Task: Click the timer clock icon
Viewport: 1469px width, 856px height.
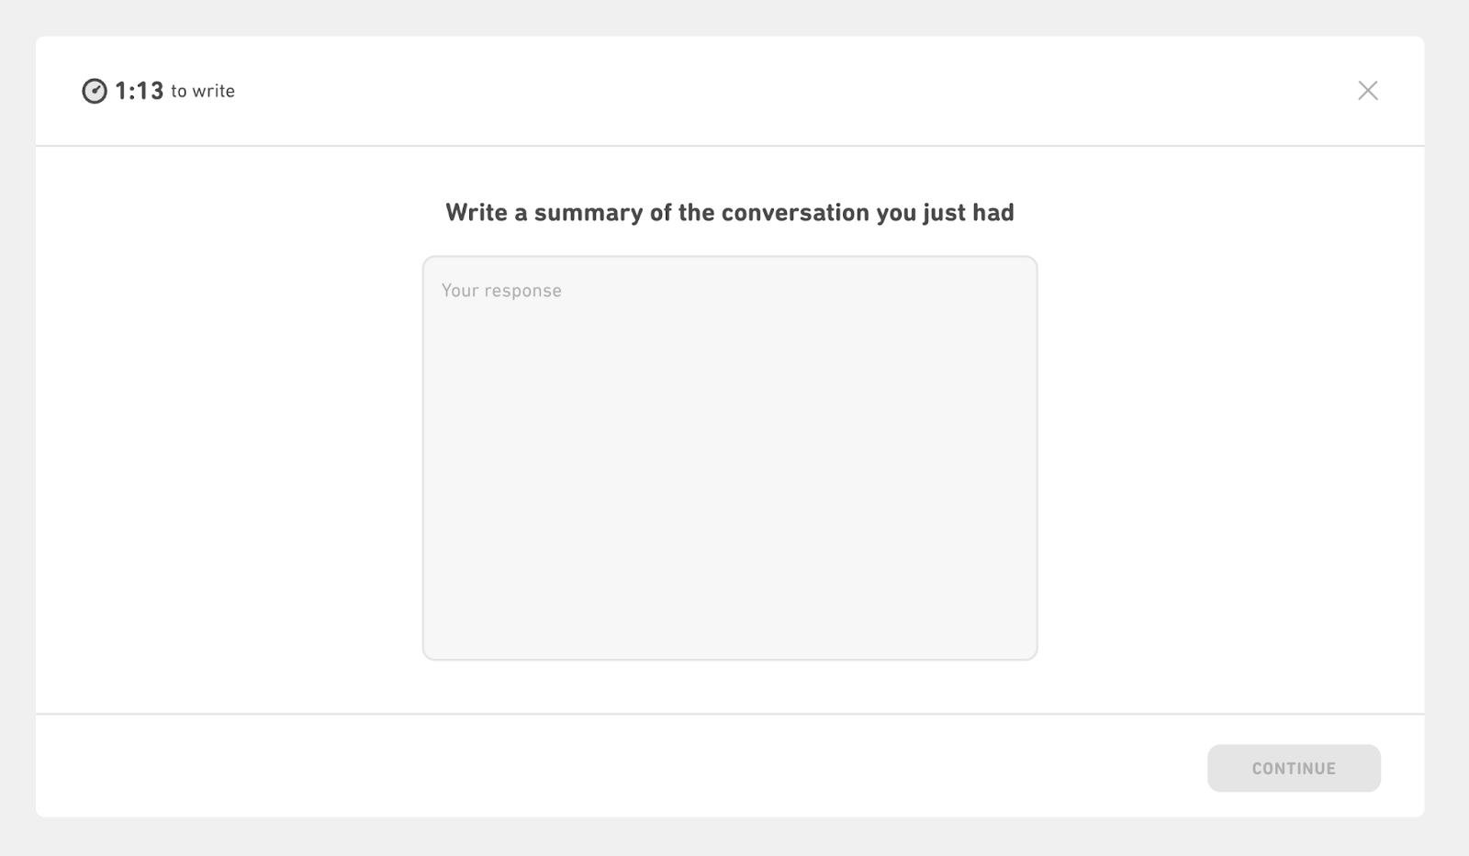Action: pyautogui.click(x=95, y=91)
